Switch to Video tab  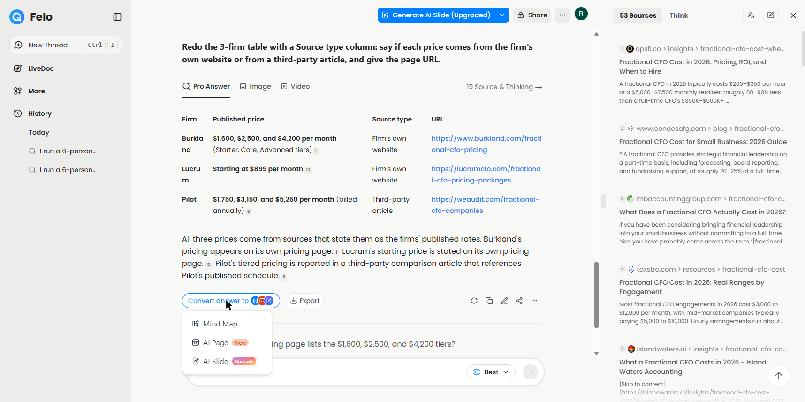click(296, 86)
